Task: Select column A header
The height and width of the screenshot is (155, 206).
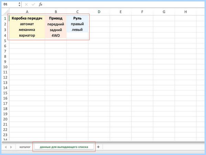Action: tap(27, 12)
